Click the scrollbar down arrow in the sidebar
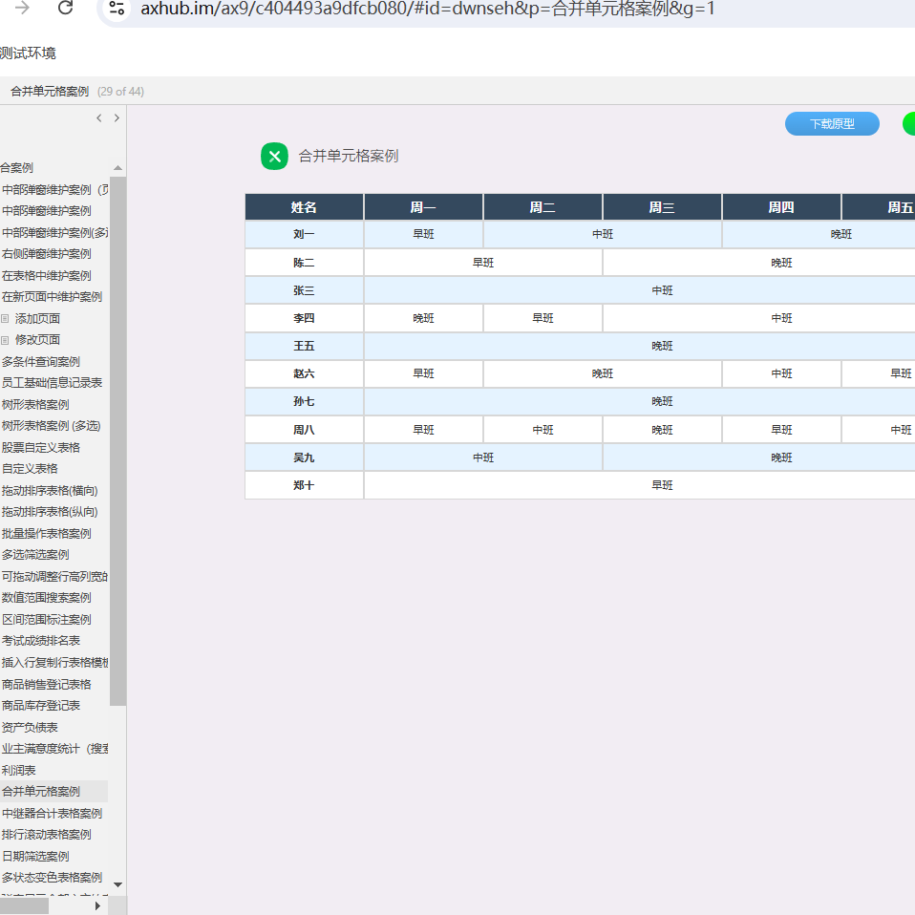Screen dimensions: 915x915 point(117,885)
